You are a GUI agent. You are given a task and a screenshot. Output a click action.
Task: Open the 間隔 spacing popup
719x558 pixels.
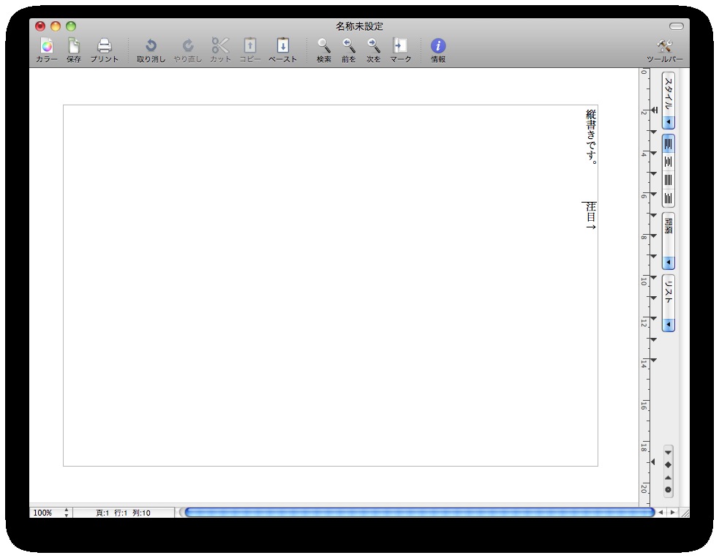click(668, 241)
